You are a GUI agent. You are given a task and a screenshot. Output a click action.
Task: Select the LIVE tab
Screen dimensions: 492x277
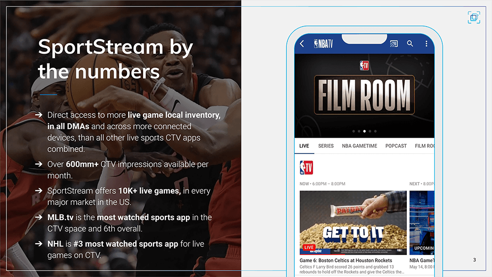[304, 146]
